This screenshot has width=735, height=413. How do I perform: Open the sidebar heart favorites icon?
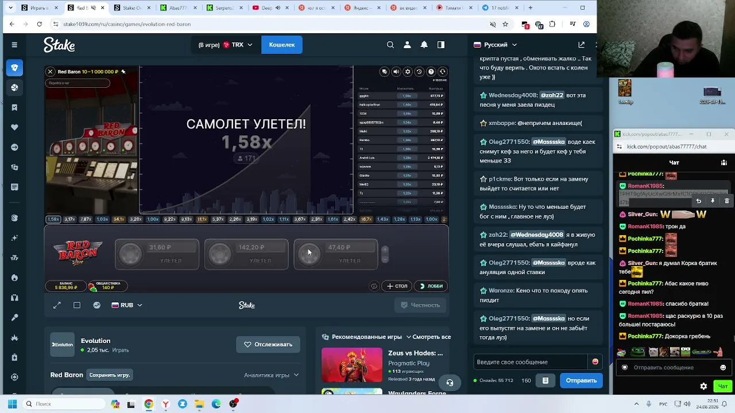pos(14,127)
